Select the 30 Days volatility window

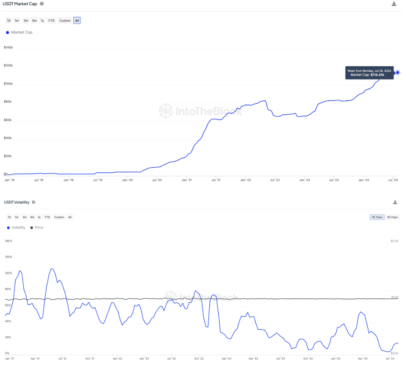pos(377,217)
